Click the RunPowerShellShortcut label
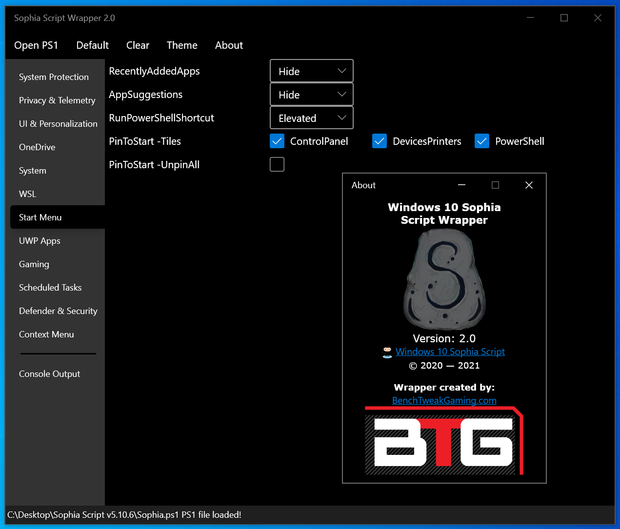 [161, 118]
